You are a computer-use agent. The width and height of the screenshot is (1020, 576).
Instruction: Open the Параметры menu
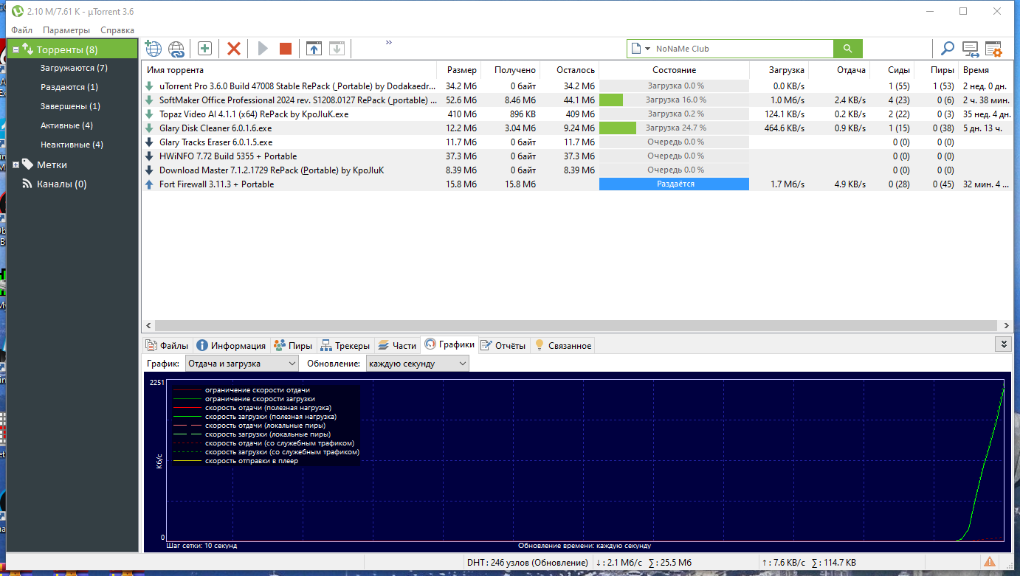(x=66, y=30)
